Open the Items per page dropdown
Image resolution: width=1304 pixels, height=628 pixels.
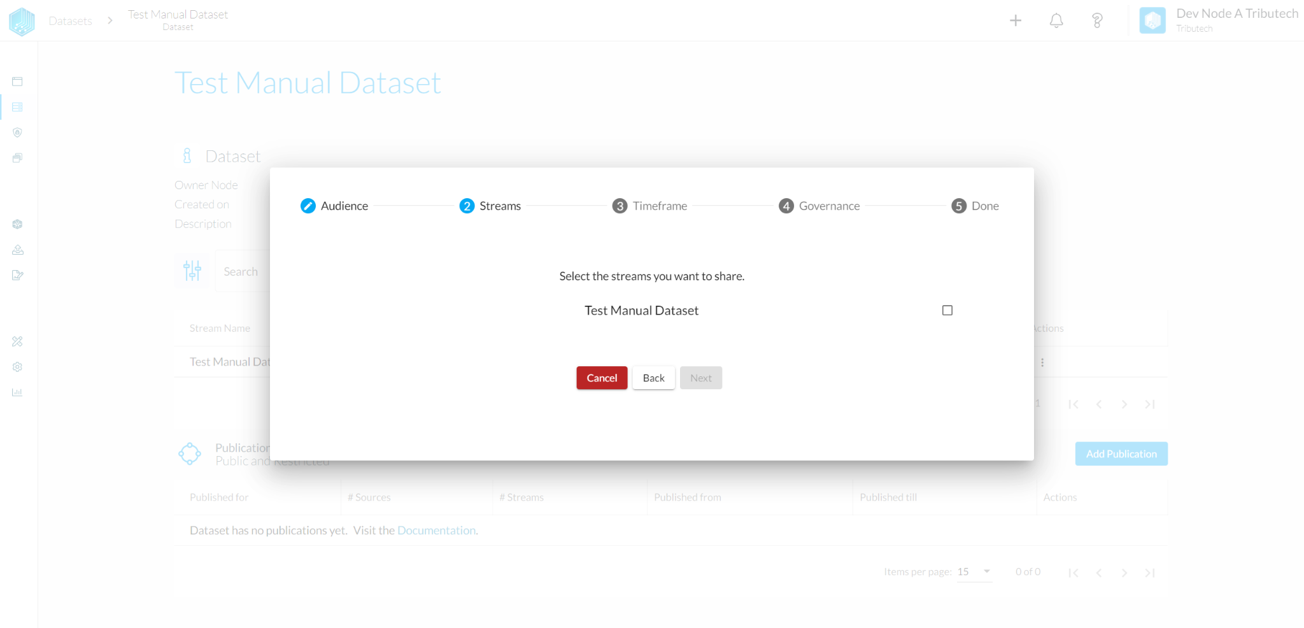(975, 572)
